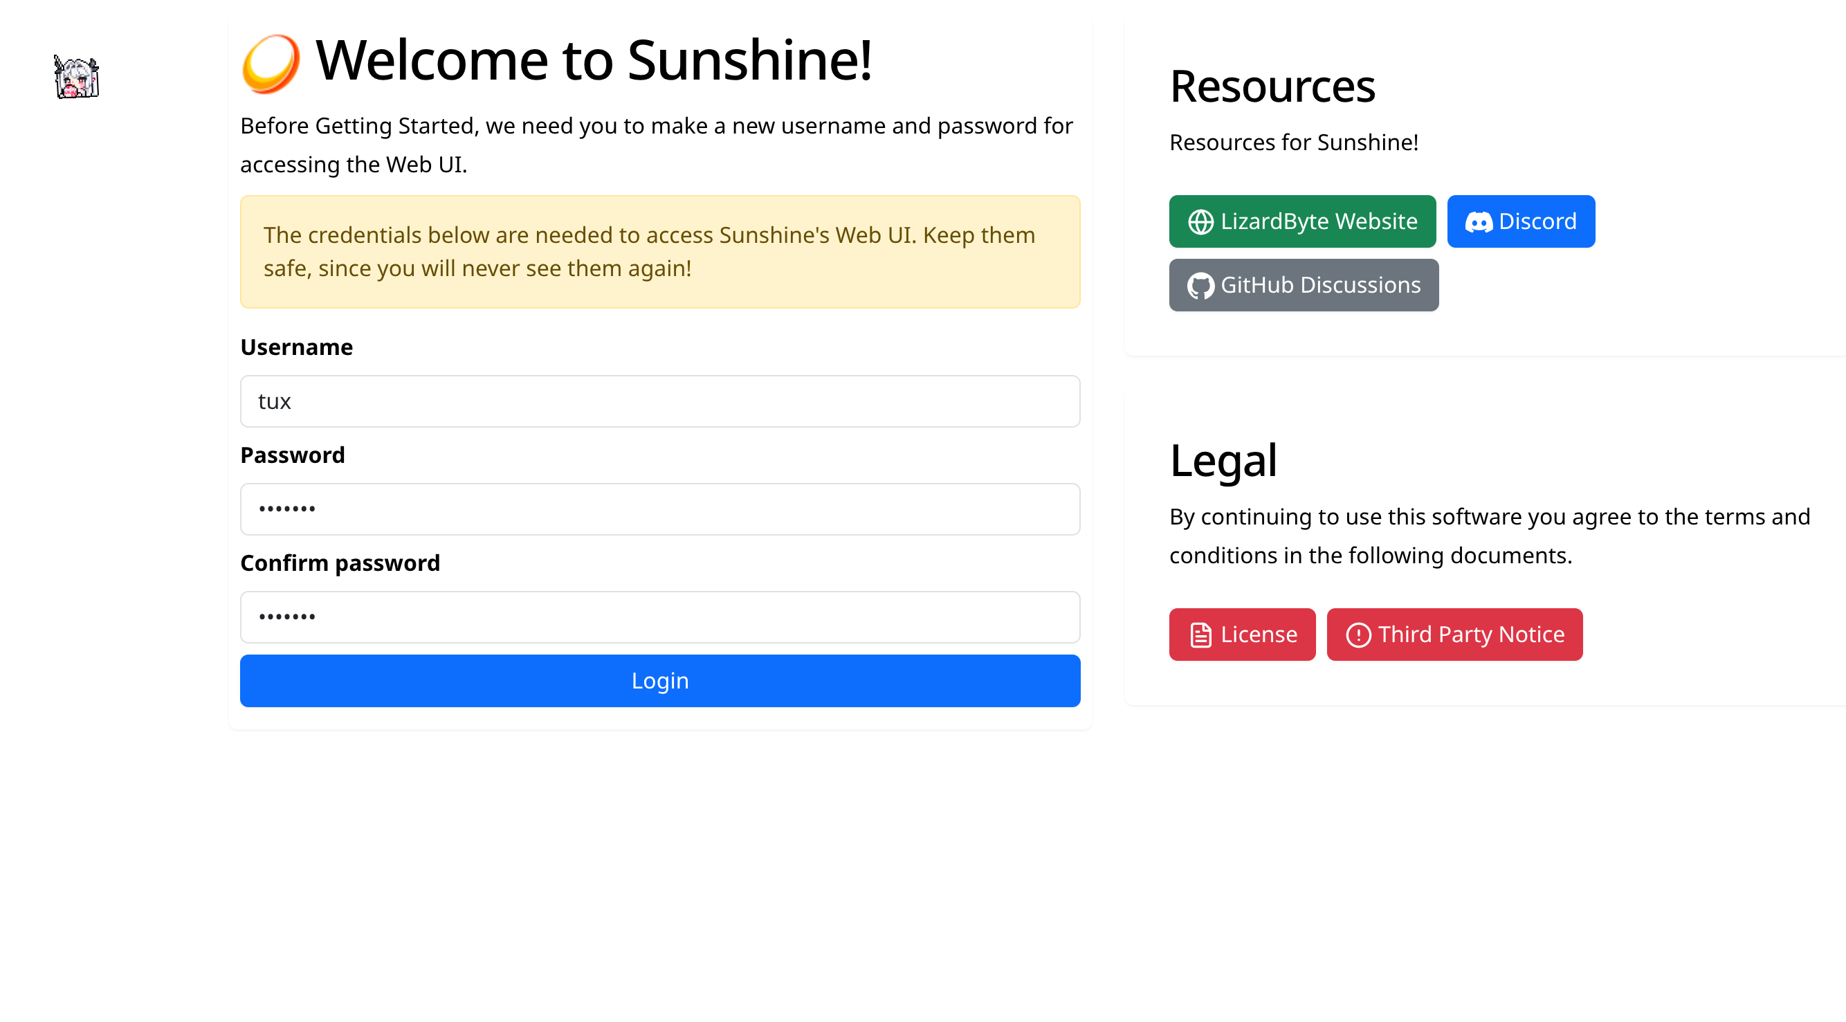Open the Discord link button
1846x1022 pixels.
(x=1521, y=221)
